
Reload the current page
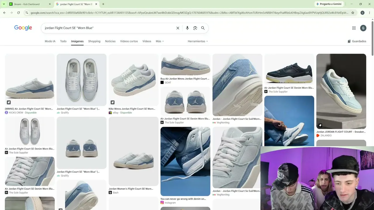coord(18,13)
